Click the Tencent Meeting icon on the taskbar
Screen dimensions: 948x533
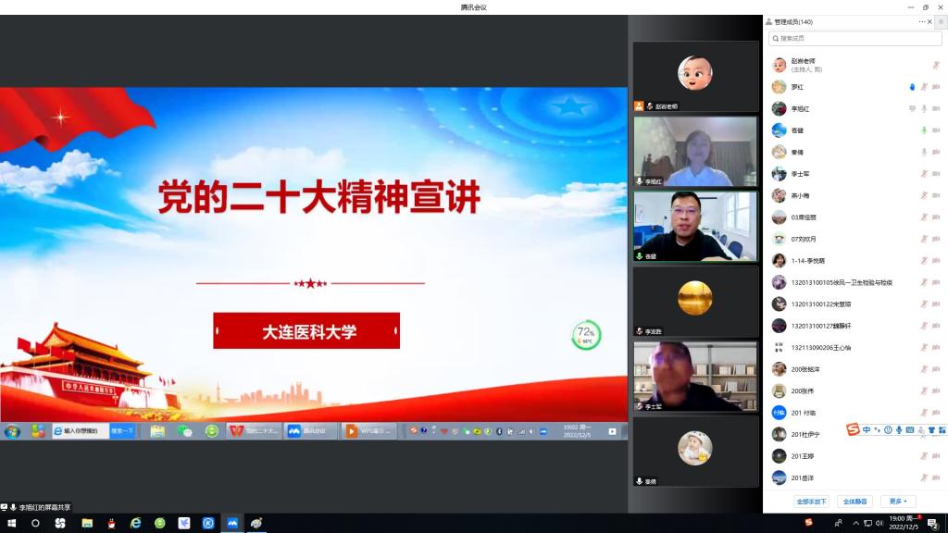232,524
